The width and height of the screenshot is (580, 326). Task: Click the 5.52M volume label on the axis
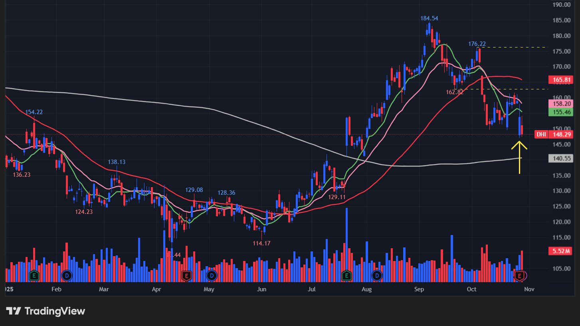[560, 251]
